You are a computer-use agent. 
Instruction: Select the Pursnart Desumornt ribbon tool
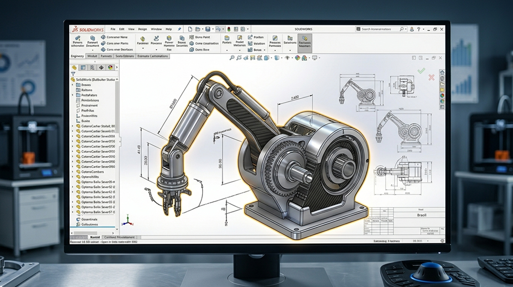pos(93,41)
